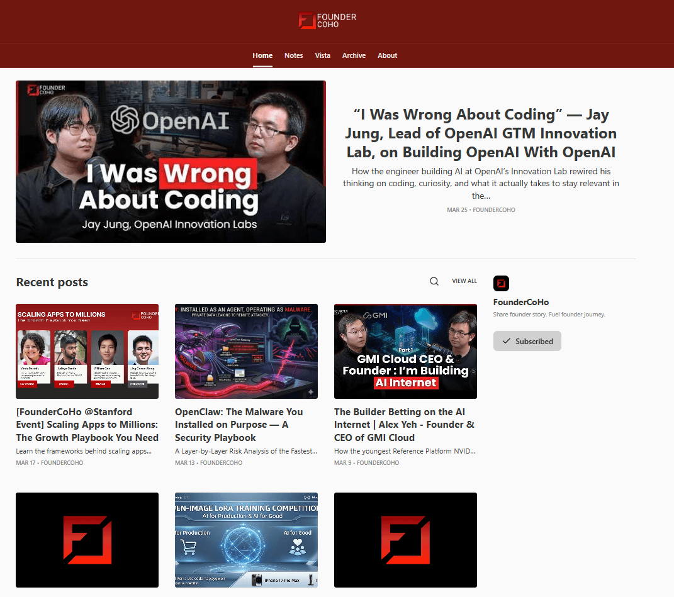This screenshot has width=674, height=597.
Task: Click "MAR 17 • FOUNDERCOHO" byline
Action: 50,463
